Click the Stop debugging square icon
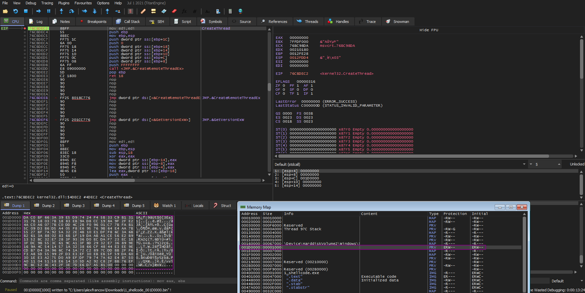The width and height of the screenshot is (585, 293). pos(26,11)
